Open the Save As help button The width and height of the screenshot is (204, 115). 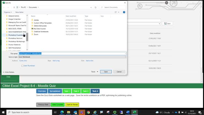pyautogui.click(x=124, y=12)
